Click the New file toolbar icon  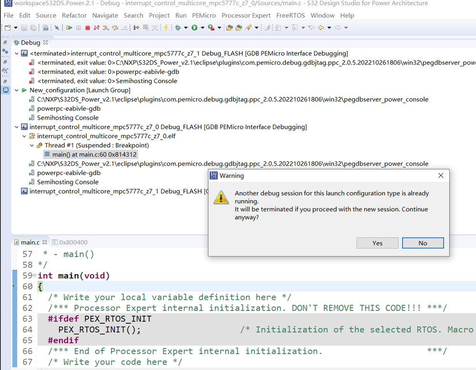click(x=8, y=28)
